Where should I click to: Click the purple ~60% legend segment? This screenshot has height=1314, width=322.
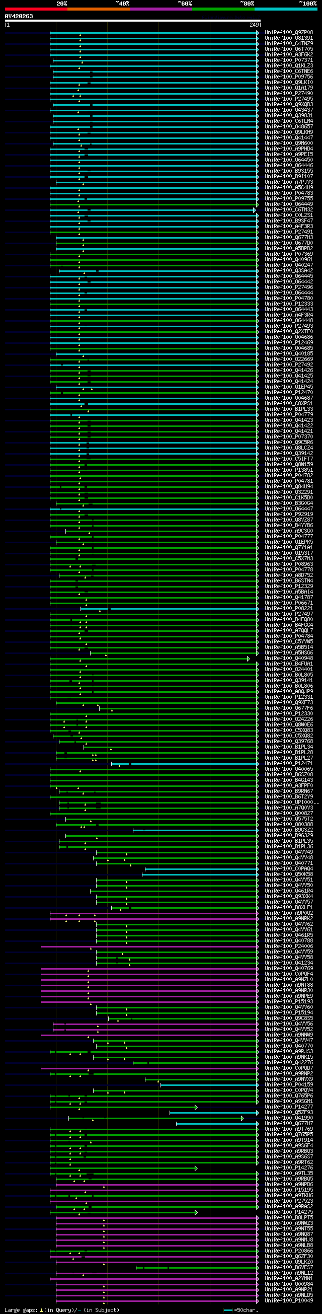click(x=161, y=9)
